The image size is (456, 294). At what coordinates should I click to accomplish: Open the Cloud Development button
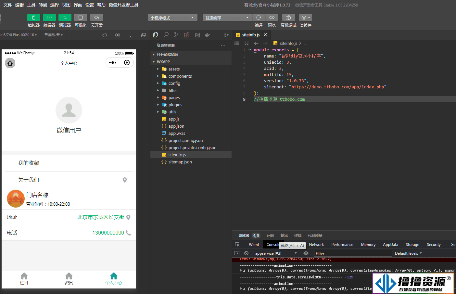(x=97, y=18)
